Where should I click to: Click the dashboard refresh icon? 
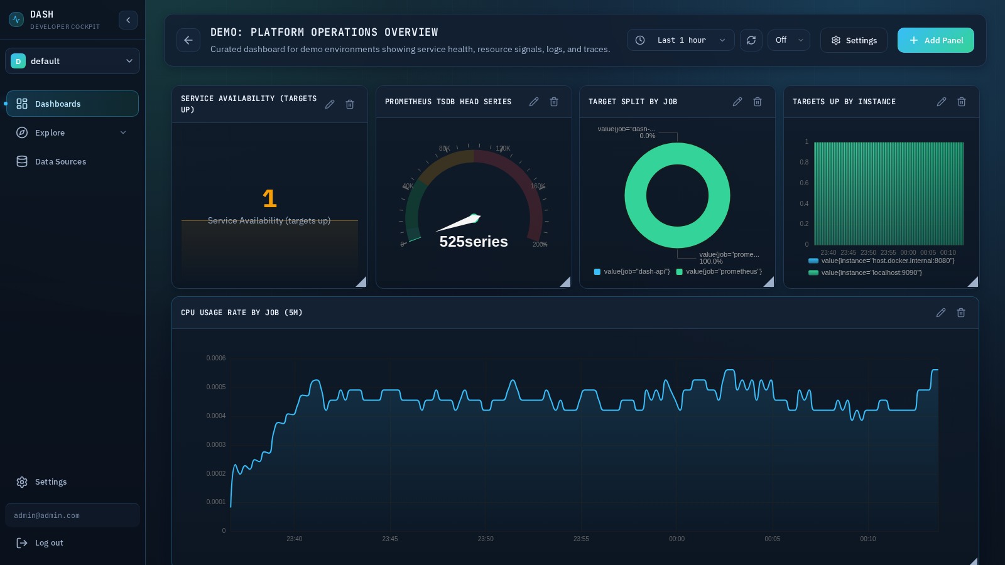(751, 40)
